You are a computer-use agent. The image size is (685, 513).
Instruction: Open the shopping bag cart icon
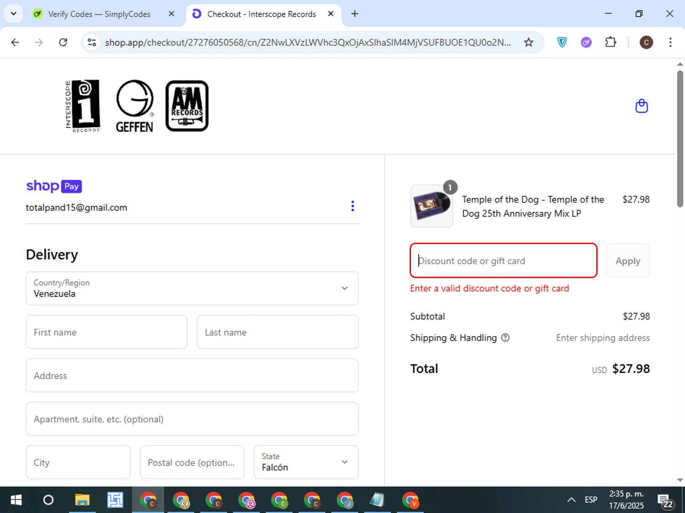click(642, 106)
